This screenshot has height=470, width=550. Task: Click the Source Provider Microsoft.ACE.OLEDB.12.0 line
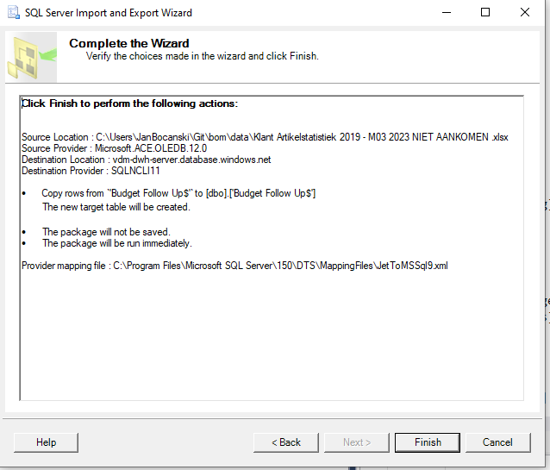click(x=115, y=148)
